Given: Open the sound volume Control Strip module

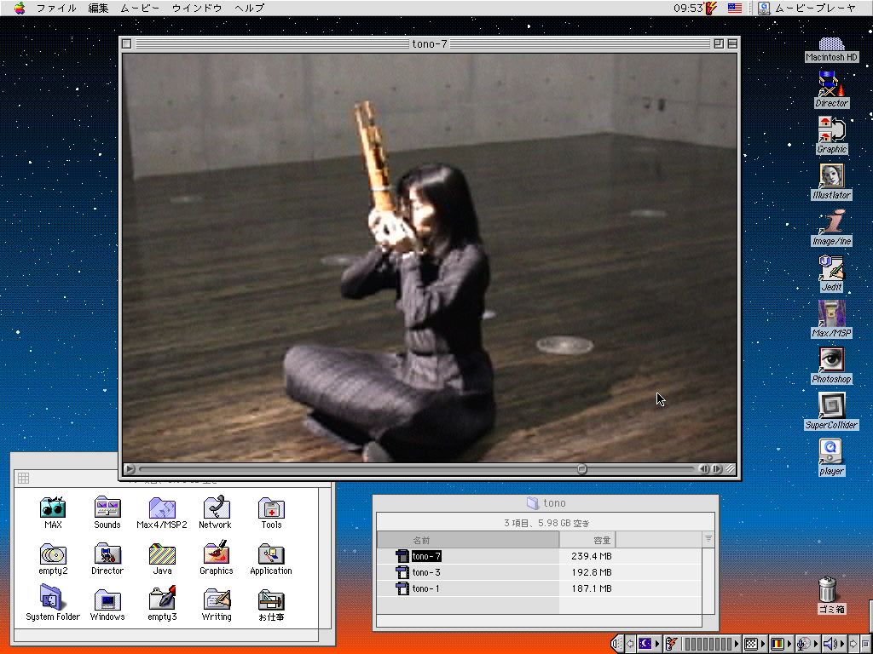Looking at the screenshot, I should (830, 645).
